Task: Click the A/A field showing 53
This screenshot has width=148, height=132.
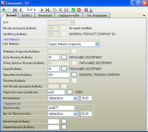Action: (x=61, y=23)
